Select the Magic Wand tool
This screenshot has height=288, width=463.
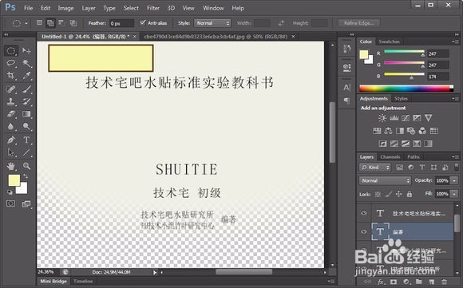click(x=26, y=63)
